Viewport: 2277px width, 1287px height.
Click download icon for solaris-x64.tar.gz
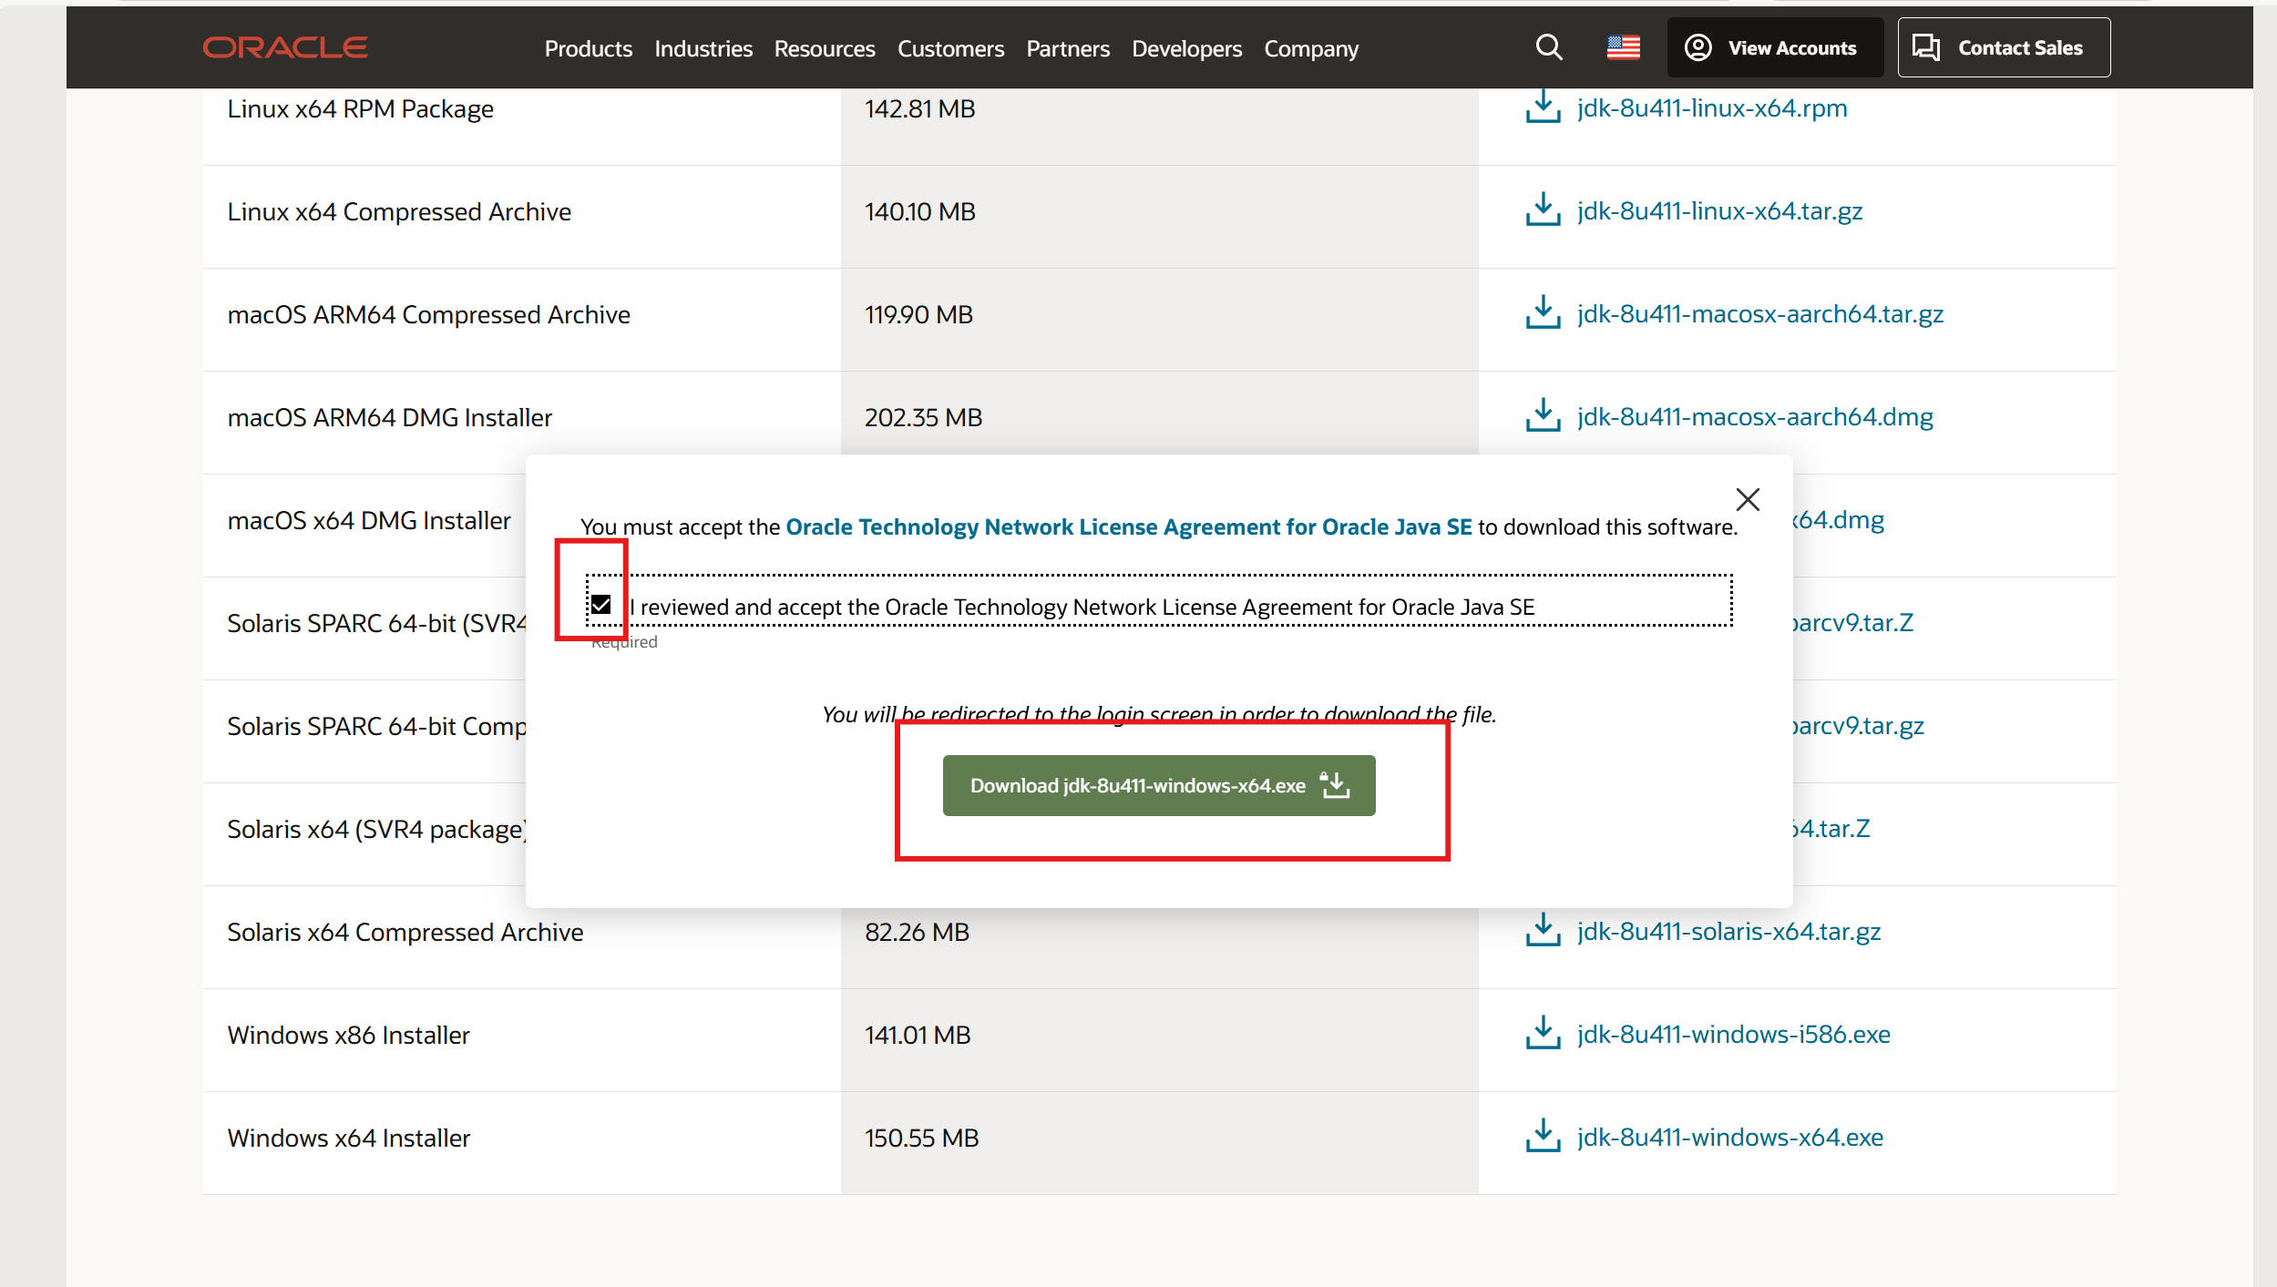1543,931
